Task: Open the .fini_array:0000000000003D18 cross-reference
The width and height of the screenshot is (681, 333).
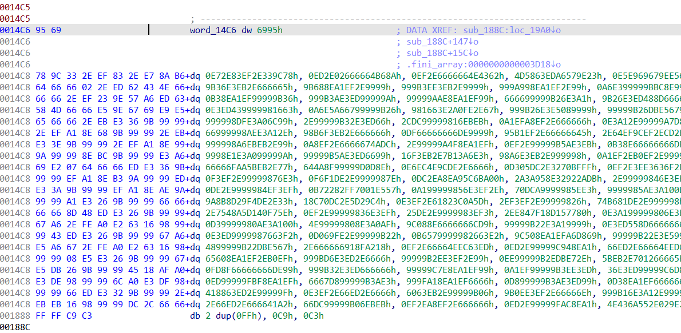Action: (484, 64)
